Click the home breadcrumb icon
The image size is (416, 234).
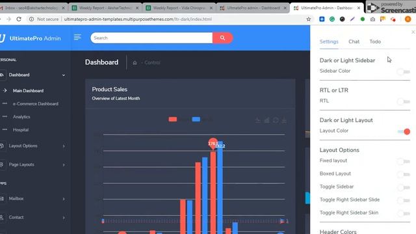(x=135, y=62)
